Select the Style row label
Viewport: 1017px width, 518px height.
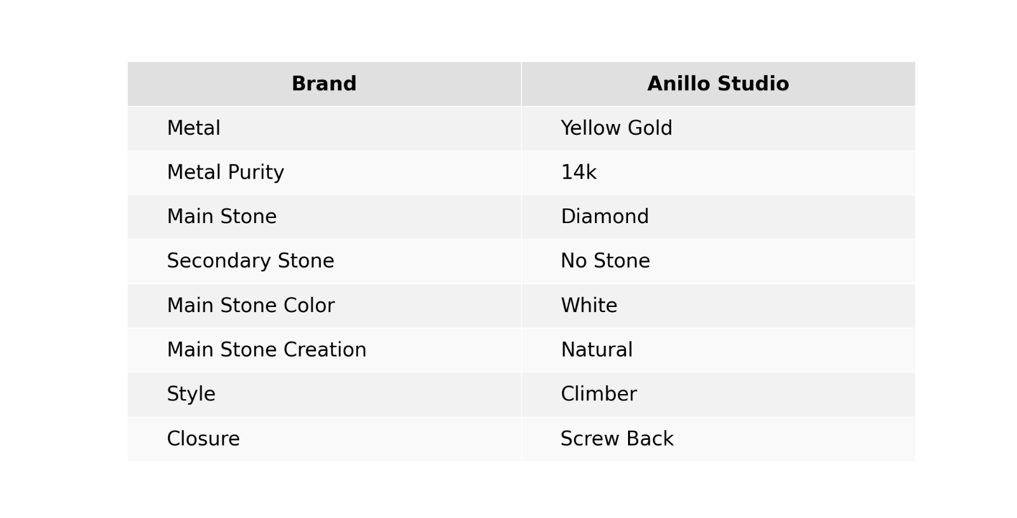coord(191,394)
